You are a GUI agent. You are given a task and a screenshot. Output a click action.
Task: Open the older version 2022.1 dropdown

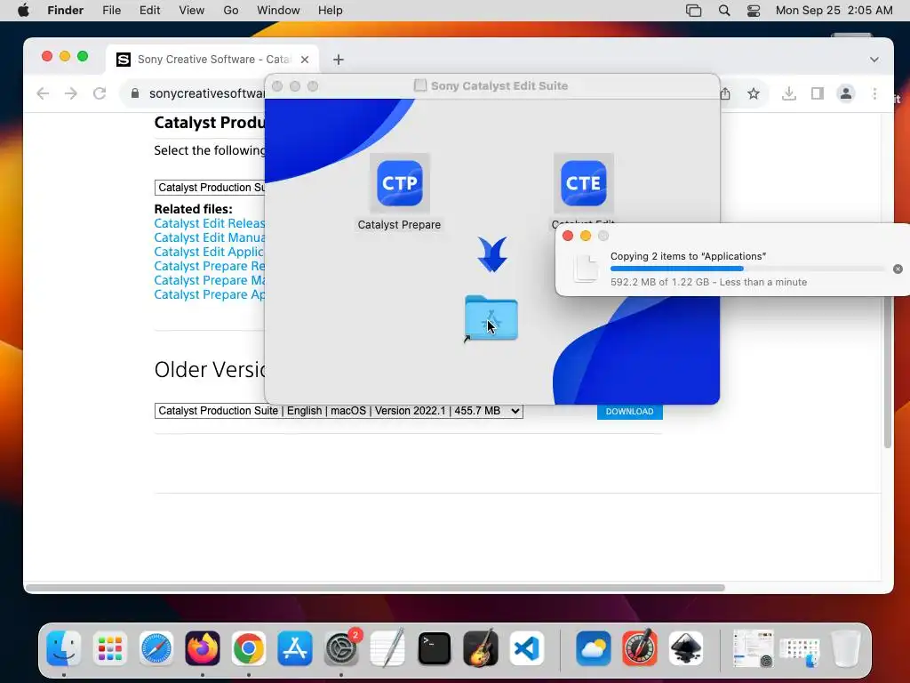[x=339, y=411]
